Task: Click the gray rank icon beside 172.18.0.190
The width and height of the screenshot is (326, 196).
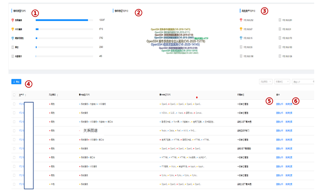Action: pos(241,56)
